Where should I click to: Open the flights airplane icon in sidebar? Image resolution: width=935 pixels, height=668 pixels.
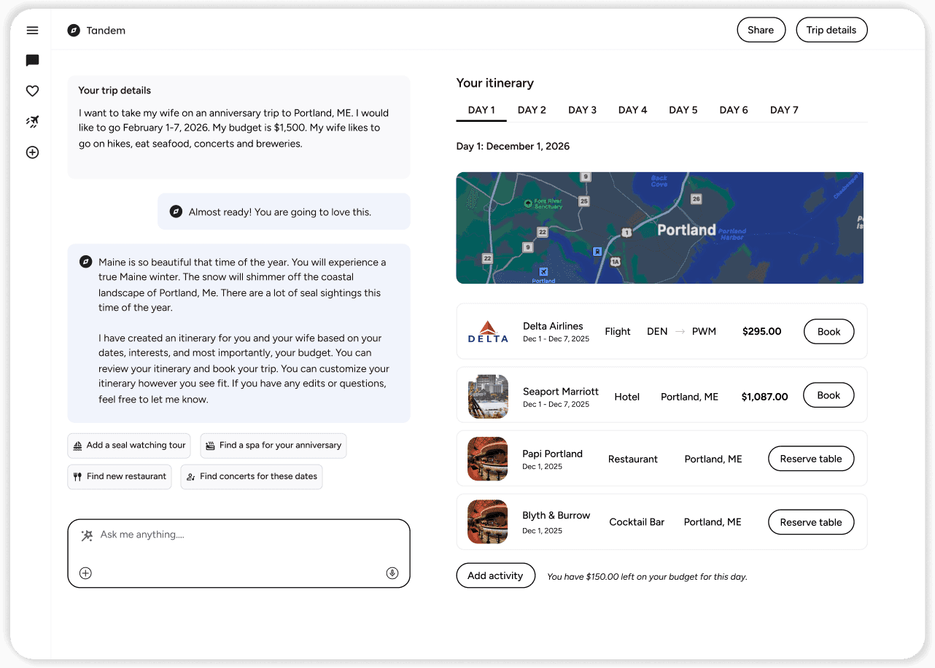(32, 122)
